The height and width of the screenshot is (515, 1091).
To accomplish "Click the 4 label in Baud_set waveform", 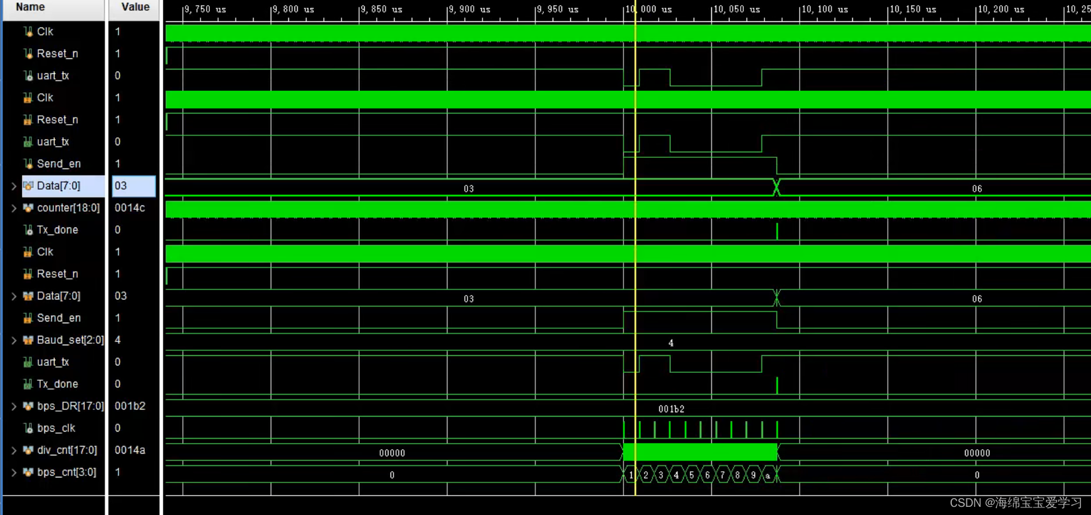I will point(671,343).
